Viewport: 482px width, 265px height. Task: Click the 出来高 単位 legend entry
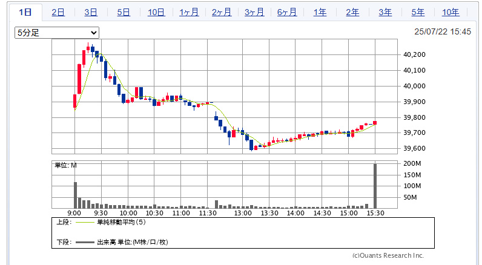pyautogui.click(x=133, y=242)
